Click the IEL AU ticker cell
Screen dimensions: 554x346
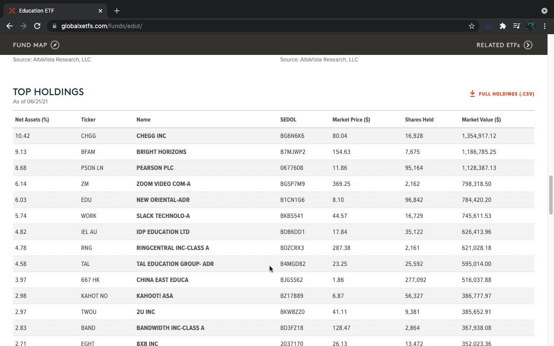[x=89, y=232]
